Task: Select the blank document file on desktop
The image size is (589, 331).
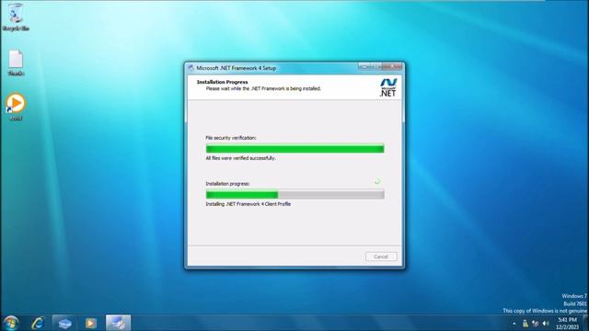Action: point(16,62)
